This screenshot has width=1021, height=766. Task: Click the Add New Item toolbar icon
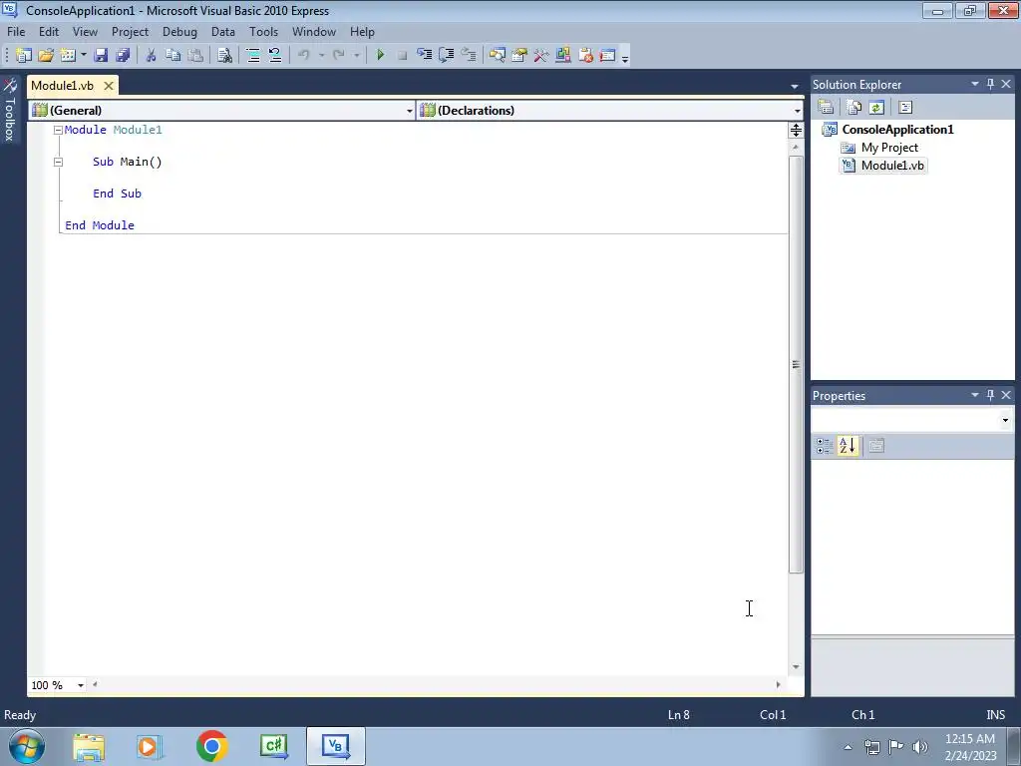(x=68, y=56)
